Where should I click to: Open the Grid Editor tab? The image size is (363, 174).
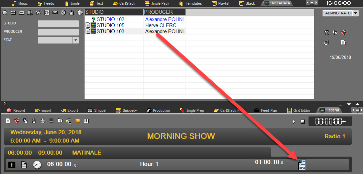tap(298, 110)
